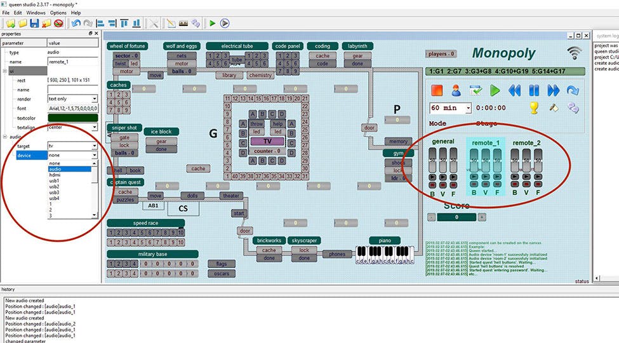The image size is (619, 343).
Task: Open the Windows menu
Action: tap(36, 13)
